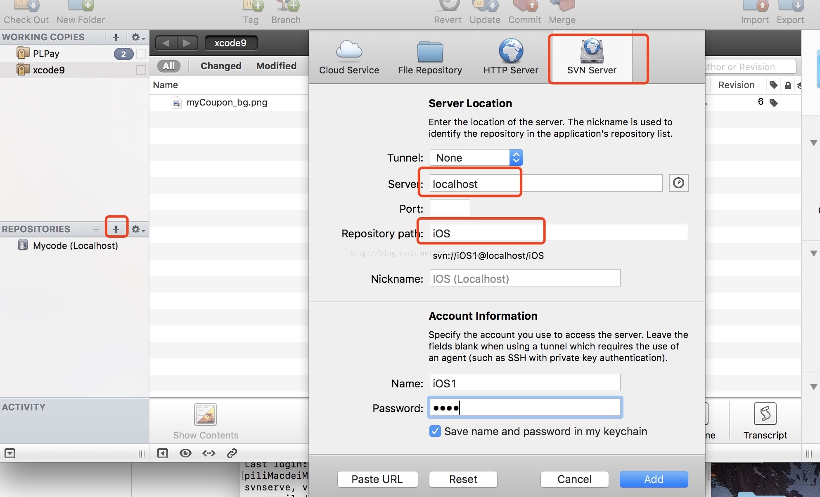The image size is (820, 497).
Task: Add a new repository with plus button
Action: pyautogui.click(x=116, y=229)
